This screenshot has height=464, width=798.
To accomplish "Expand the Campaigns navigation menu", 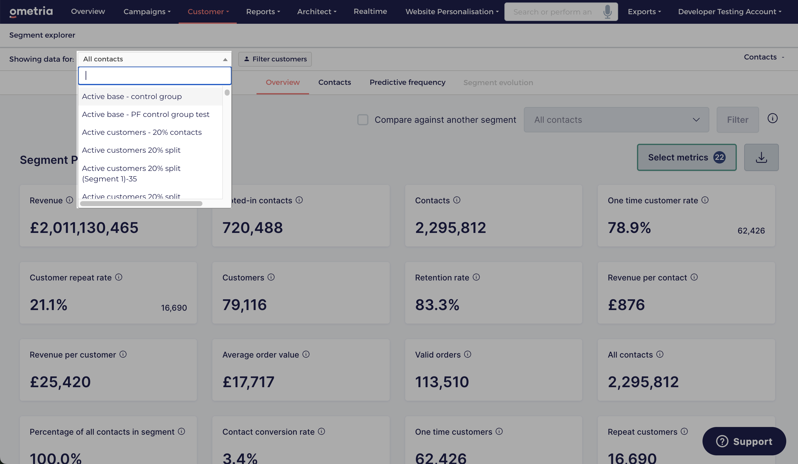I will coord(147,12).
